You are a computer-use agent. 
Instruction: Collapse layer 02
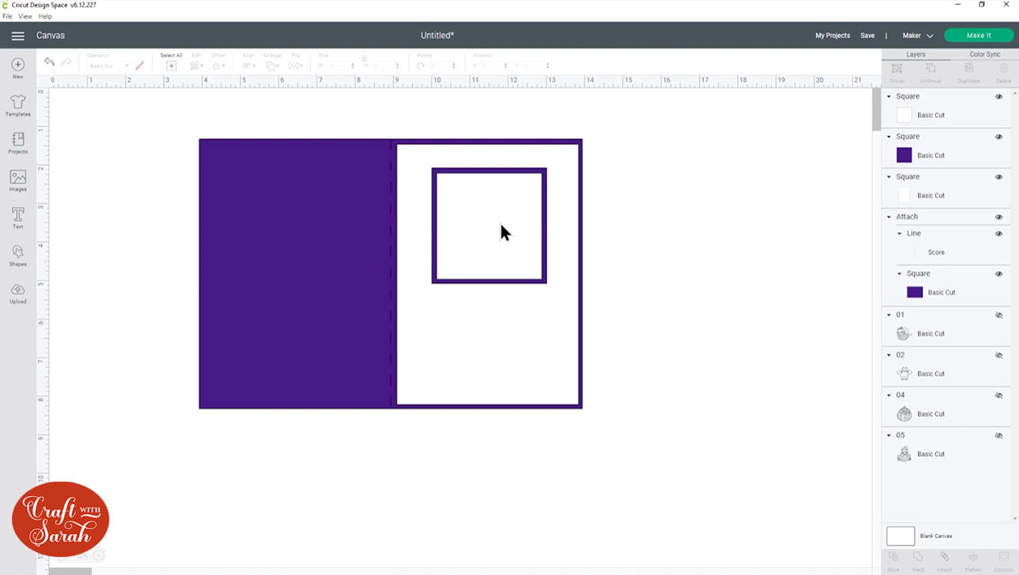(x=889, y=355)
